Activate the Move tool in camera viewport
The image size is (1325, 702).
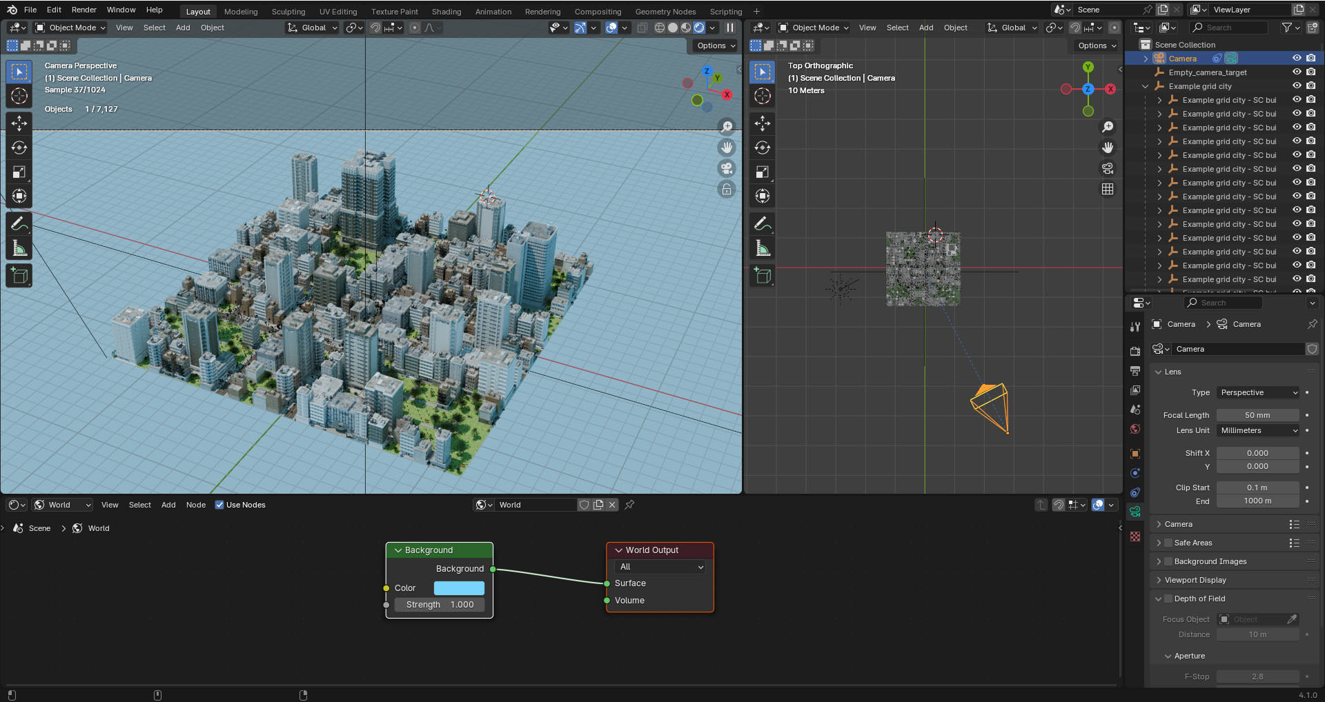(x=19, y=123)
